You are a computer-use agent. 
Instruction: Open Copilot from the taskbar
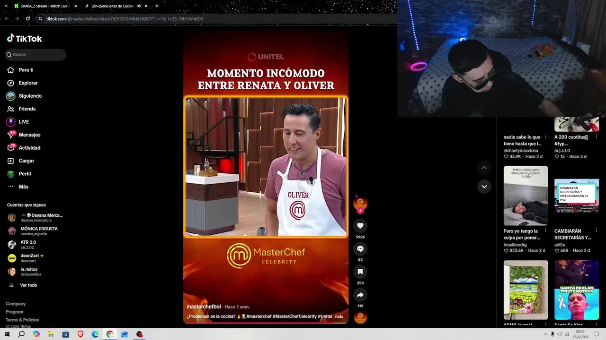click(x=36, y=334)
